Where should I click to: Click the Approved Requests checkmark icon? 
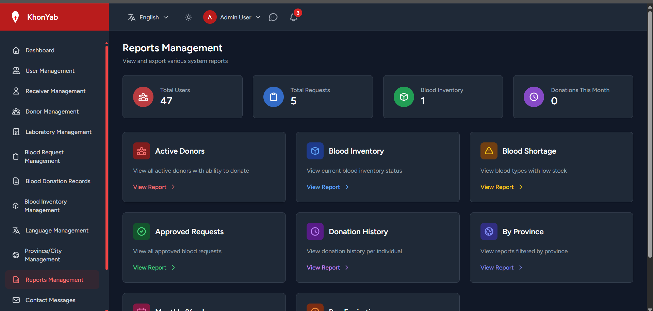142,231
